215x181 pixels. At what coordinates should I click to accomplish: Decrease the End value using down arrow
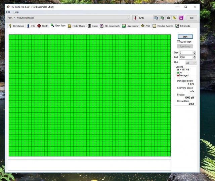pos(194,58)
